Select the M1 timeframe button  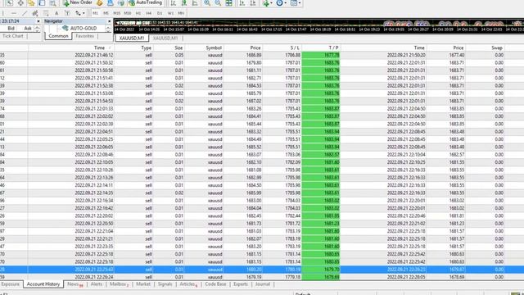tap(95, 13)
